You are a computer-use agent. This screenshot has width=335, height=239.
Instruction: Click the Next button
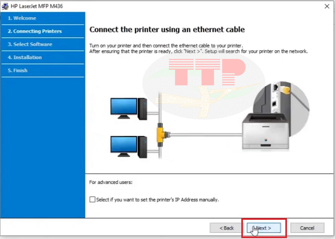point(264,228)
